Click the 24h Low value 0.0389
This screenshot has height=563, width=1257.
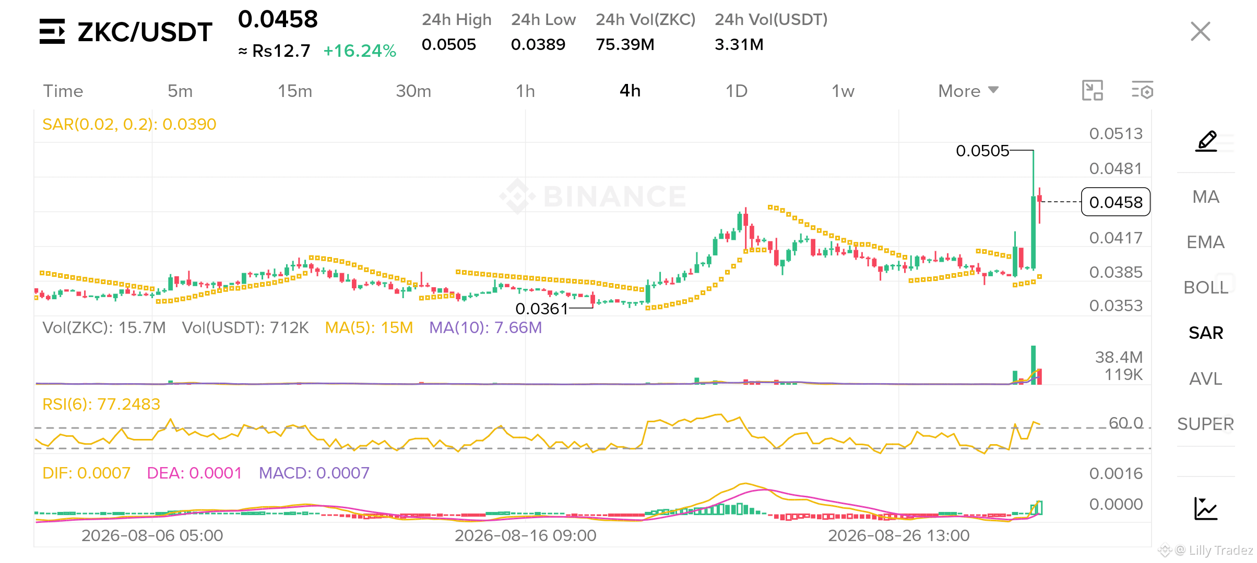coord(538,44)
